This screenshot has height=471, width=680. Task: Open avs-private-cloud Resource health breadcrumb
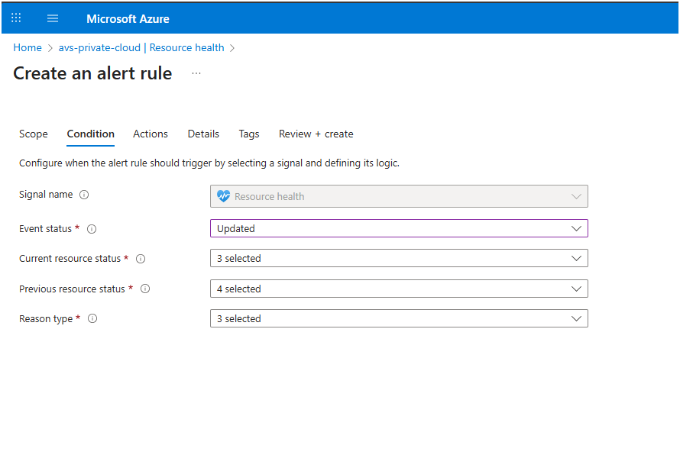click(x=141, y=47)
